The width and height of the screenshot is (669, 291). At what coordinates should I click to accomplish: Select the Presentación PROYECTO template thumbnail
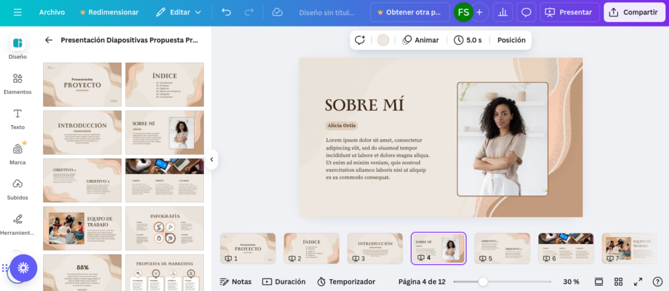tap(82, 84)
